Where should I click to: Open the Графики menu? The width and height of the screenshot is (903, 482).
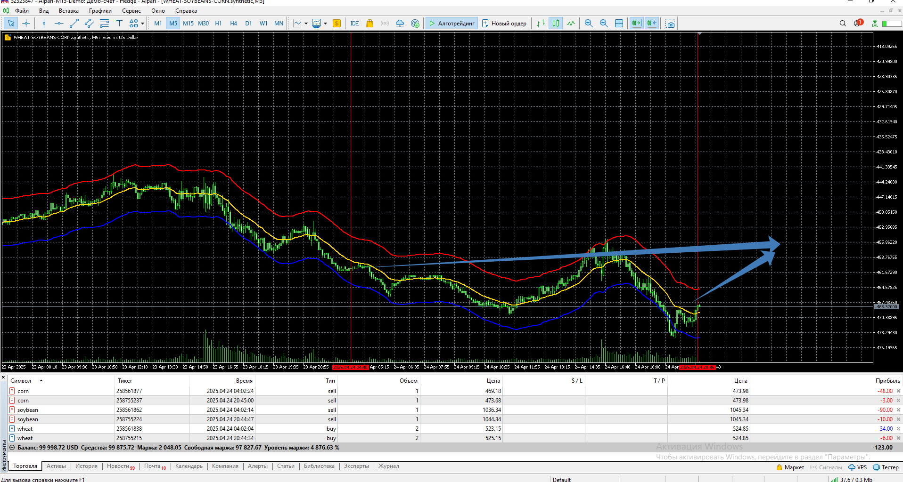pyautogui.click(x=100, y=11)
